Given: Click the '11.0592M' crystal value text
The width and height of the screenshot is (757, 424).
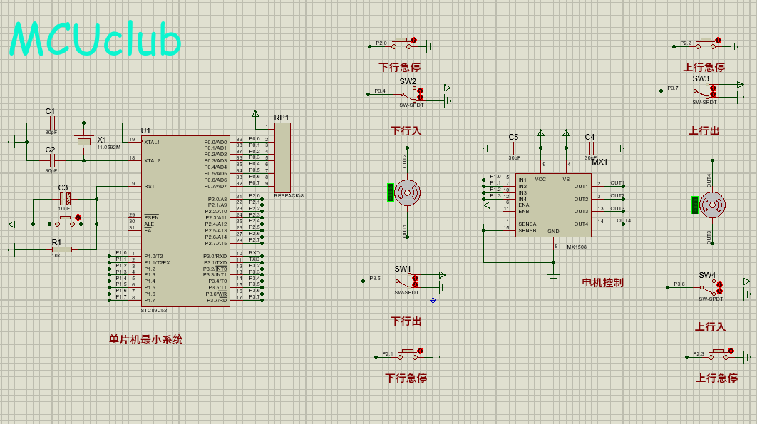Looking at the screenshot, I should point(108,148).
